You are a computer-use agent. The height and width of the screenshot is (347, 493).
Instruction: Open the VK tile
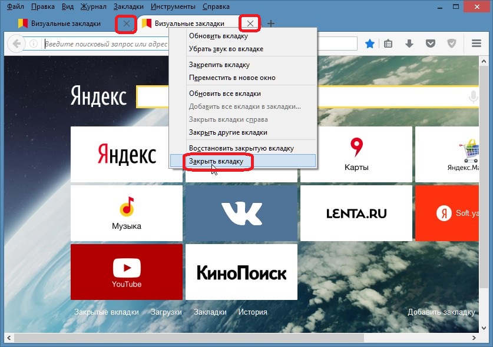(x=241, y=213)
